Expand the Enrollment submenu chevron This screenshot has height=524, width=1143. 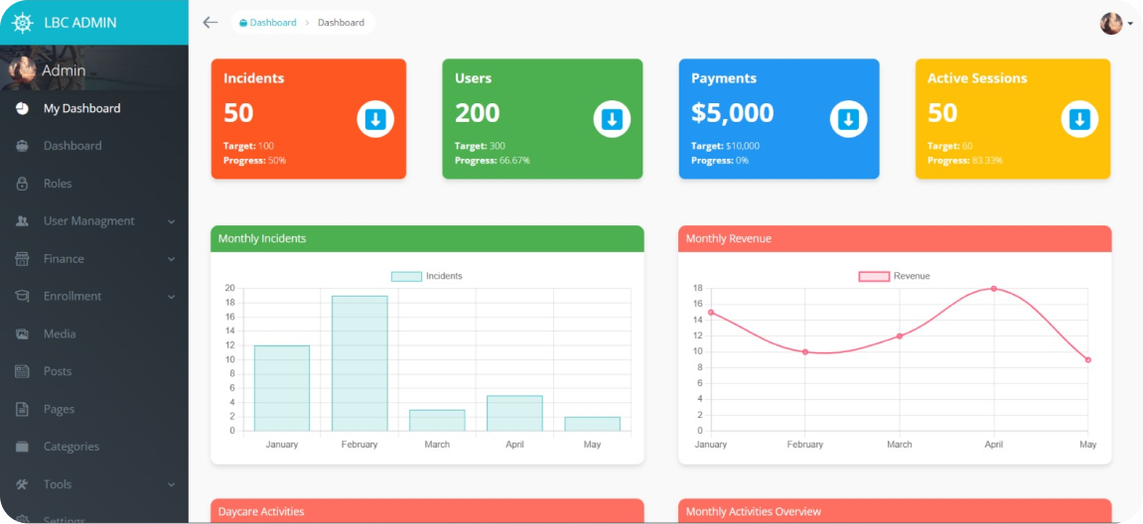(x=171, y=297)
